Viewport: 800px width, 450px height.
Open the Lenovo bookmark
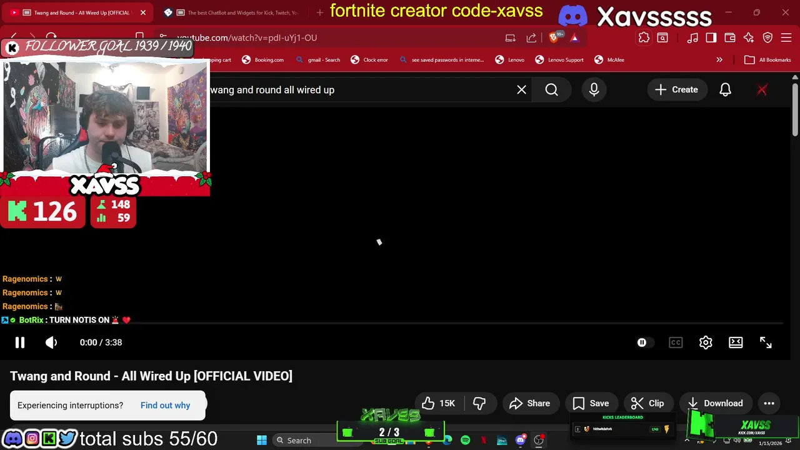509,60
